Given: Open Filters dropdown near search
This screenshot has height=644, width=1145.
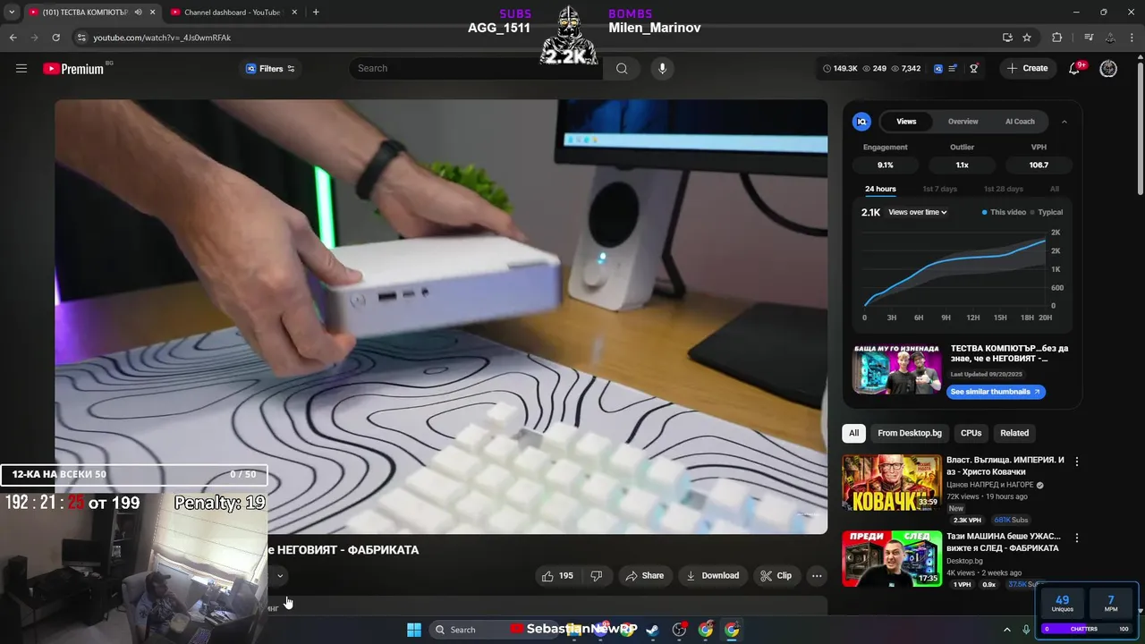Looking at the screenshot, I should tap(270, 69).
